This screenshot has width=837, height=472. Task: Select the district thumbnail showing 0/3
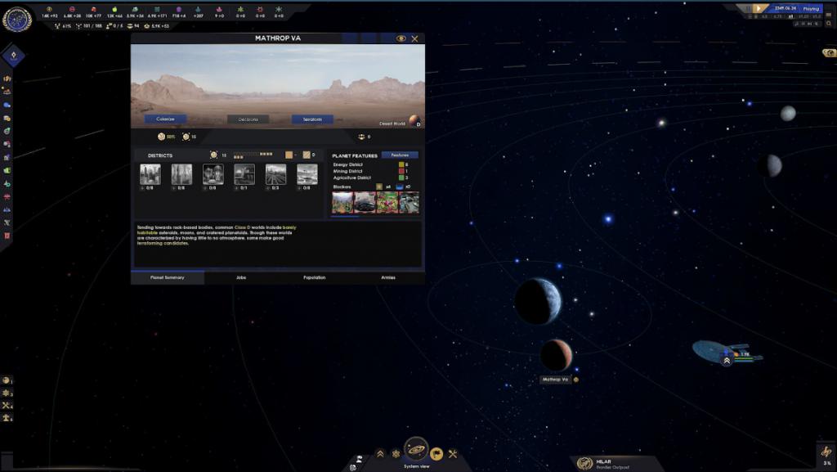point(276,174)
